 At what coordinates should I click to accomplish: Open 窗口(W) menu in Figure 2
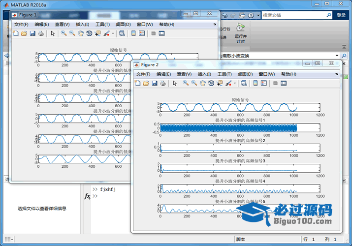(x=266, y=74)
